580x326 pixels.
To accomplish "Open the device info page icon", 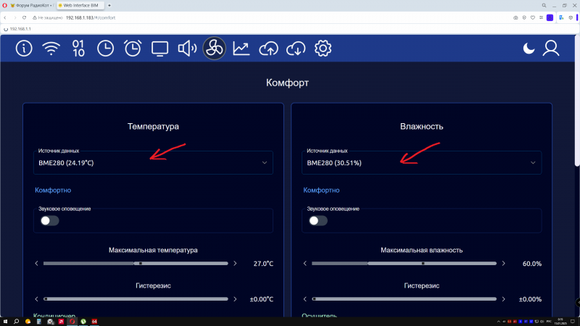I will [x=24, y=49].
